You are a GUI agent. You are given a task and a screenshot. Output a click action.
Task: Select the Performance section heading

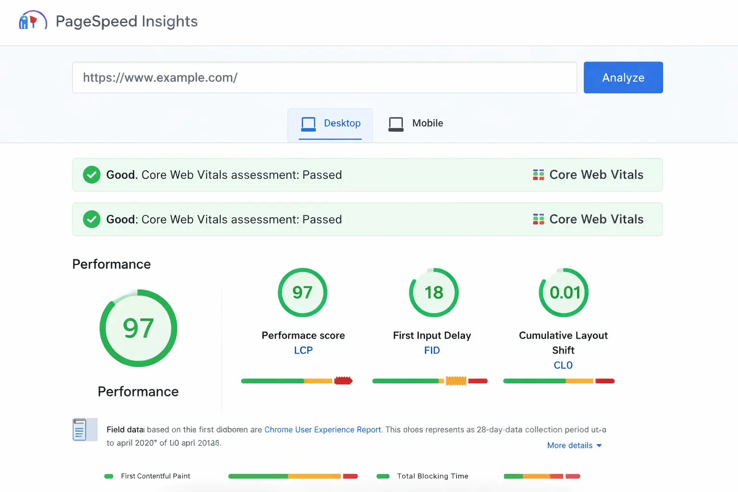coord(111,264)
